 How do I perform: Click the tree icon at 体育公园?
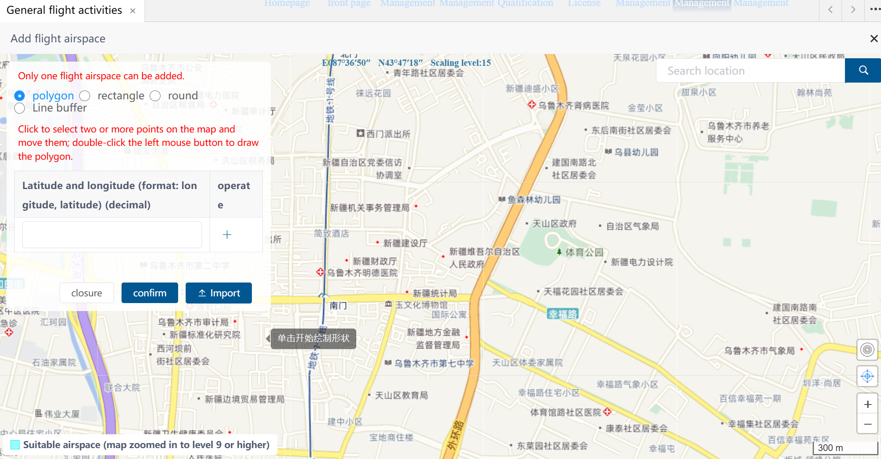click(559, 252)
